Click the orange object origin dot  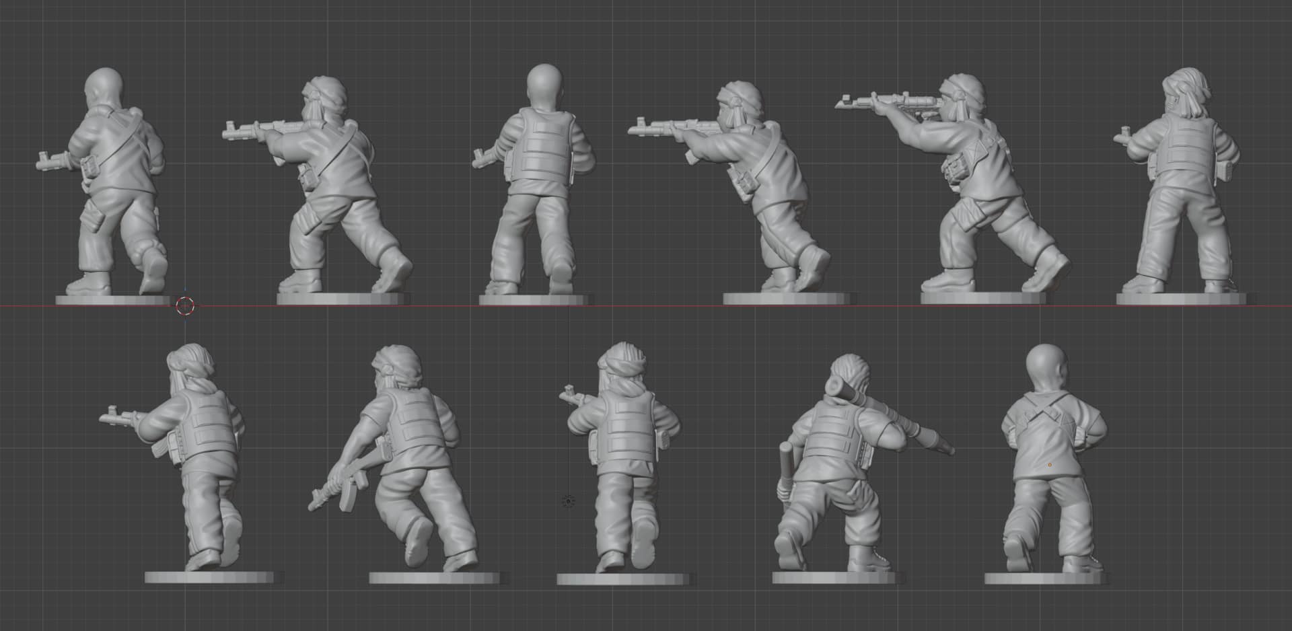click(x=1049, y=465)
